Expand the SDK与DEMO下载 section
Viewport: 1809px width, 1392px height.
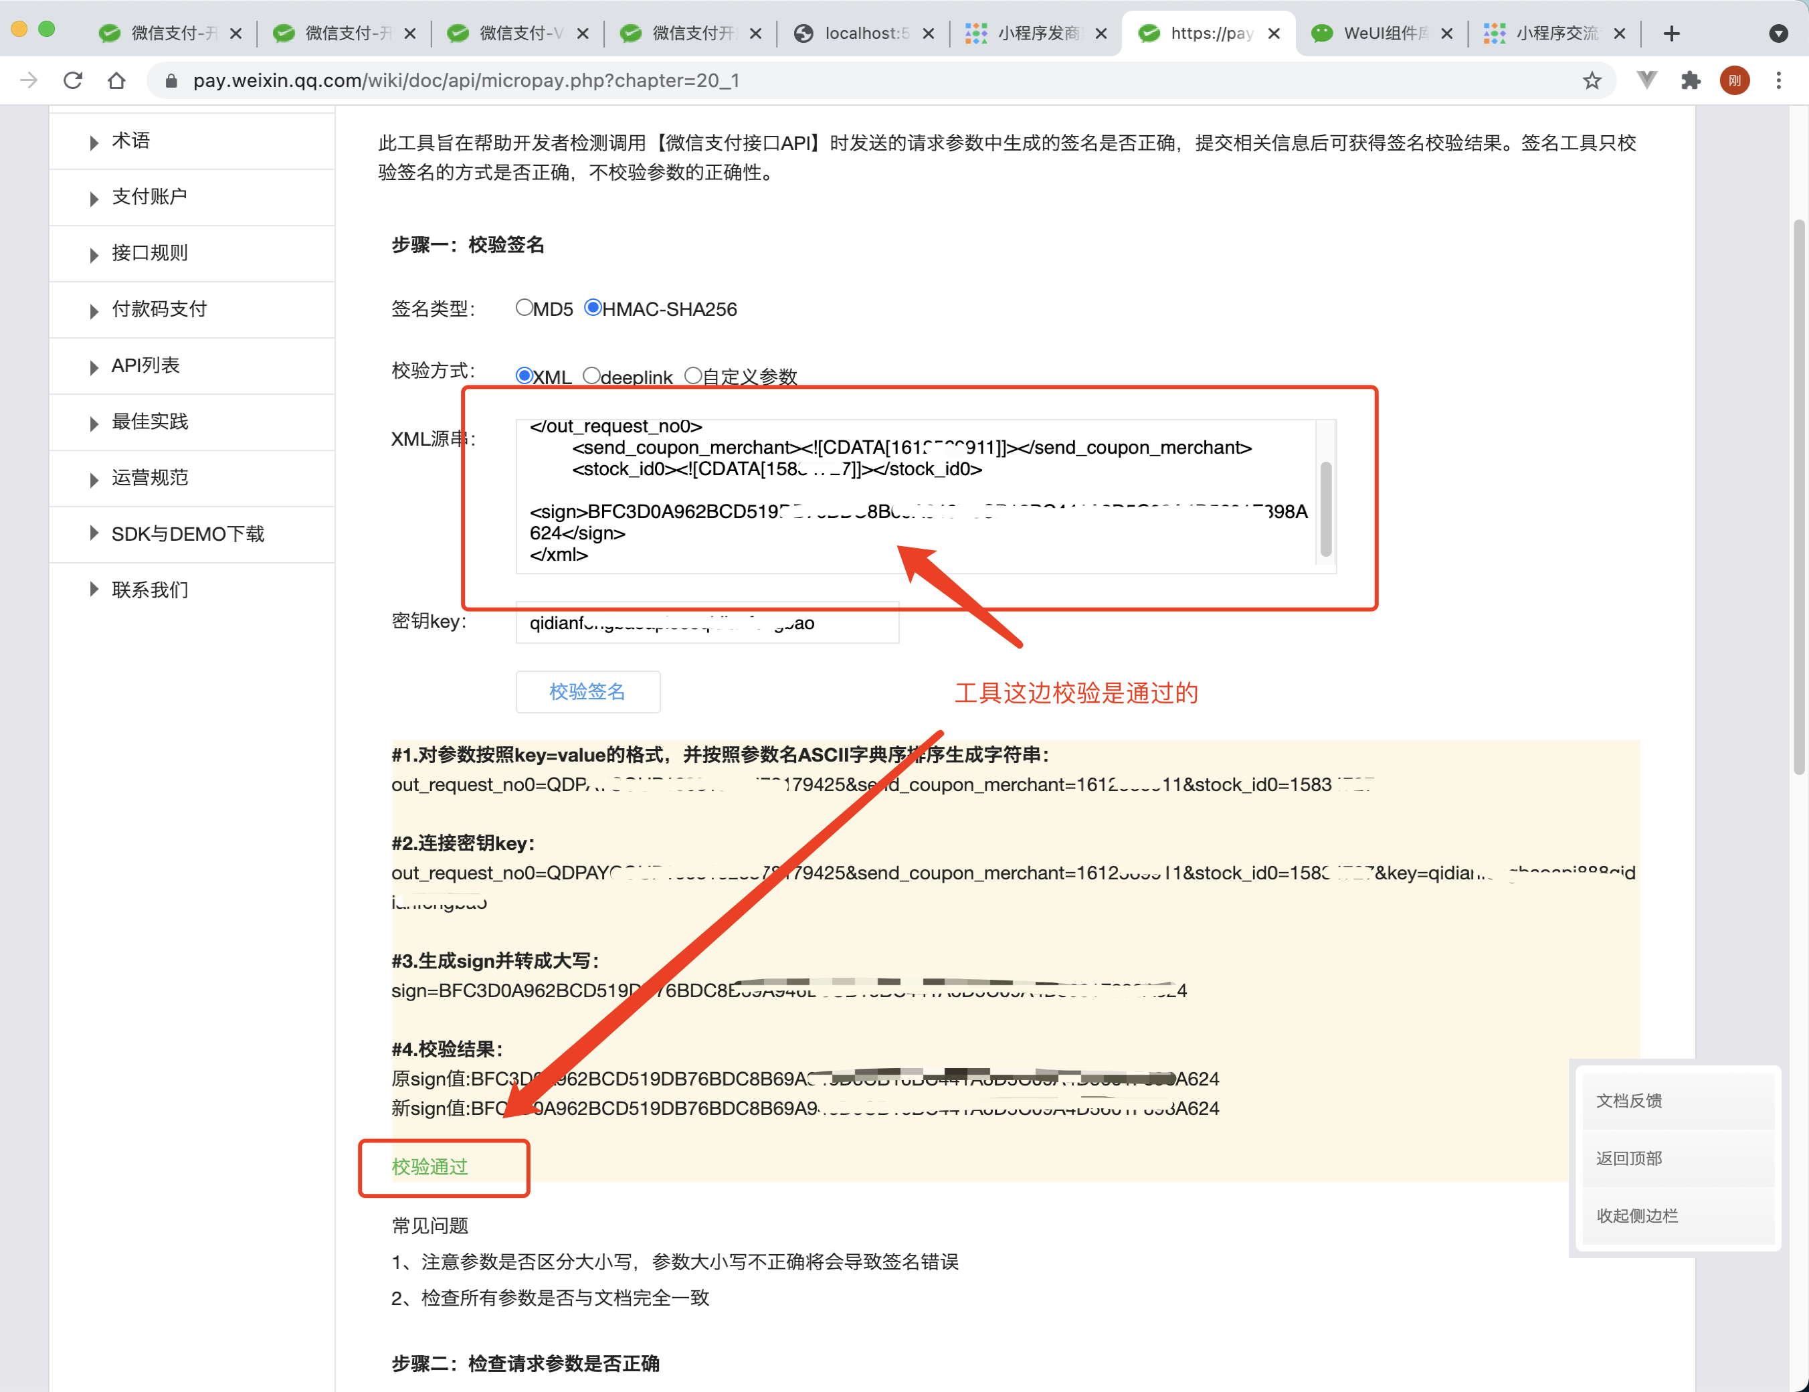[187, 535]
